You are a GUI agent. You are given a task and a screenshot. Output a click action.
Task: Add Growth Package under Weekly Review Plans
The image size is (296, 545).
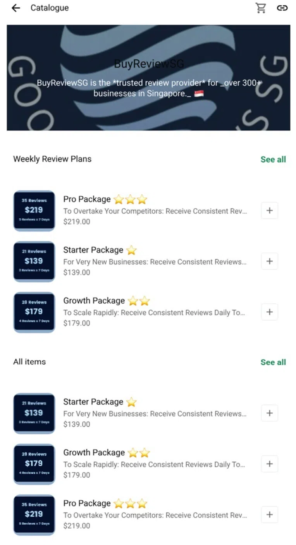(270, 312)
